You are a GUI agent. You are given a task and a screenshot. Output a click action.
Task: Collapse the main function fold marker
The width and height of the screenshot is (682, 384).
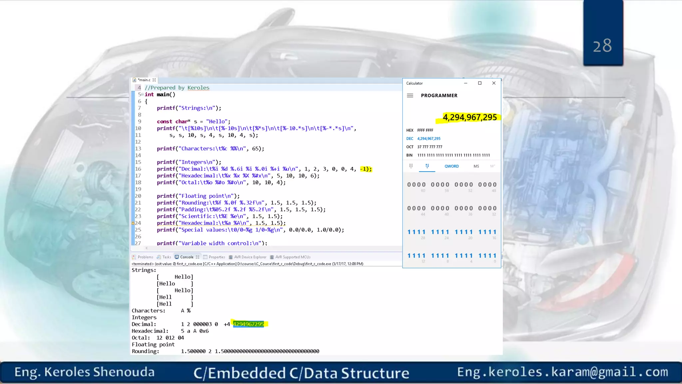pyautogui.click(x=142, y=95)
